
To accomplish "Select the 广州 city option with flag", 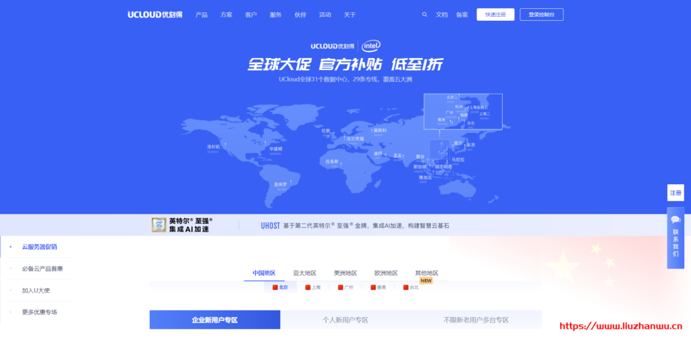I will [x=345, y=287].
